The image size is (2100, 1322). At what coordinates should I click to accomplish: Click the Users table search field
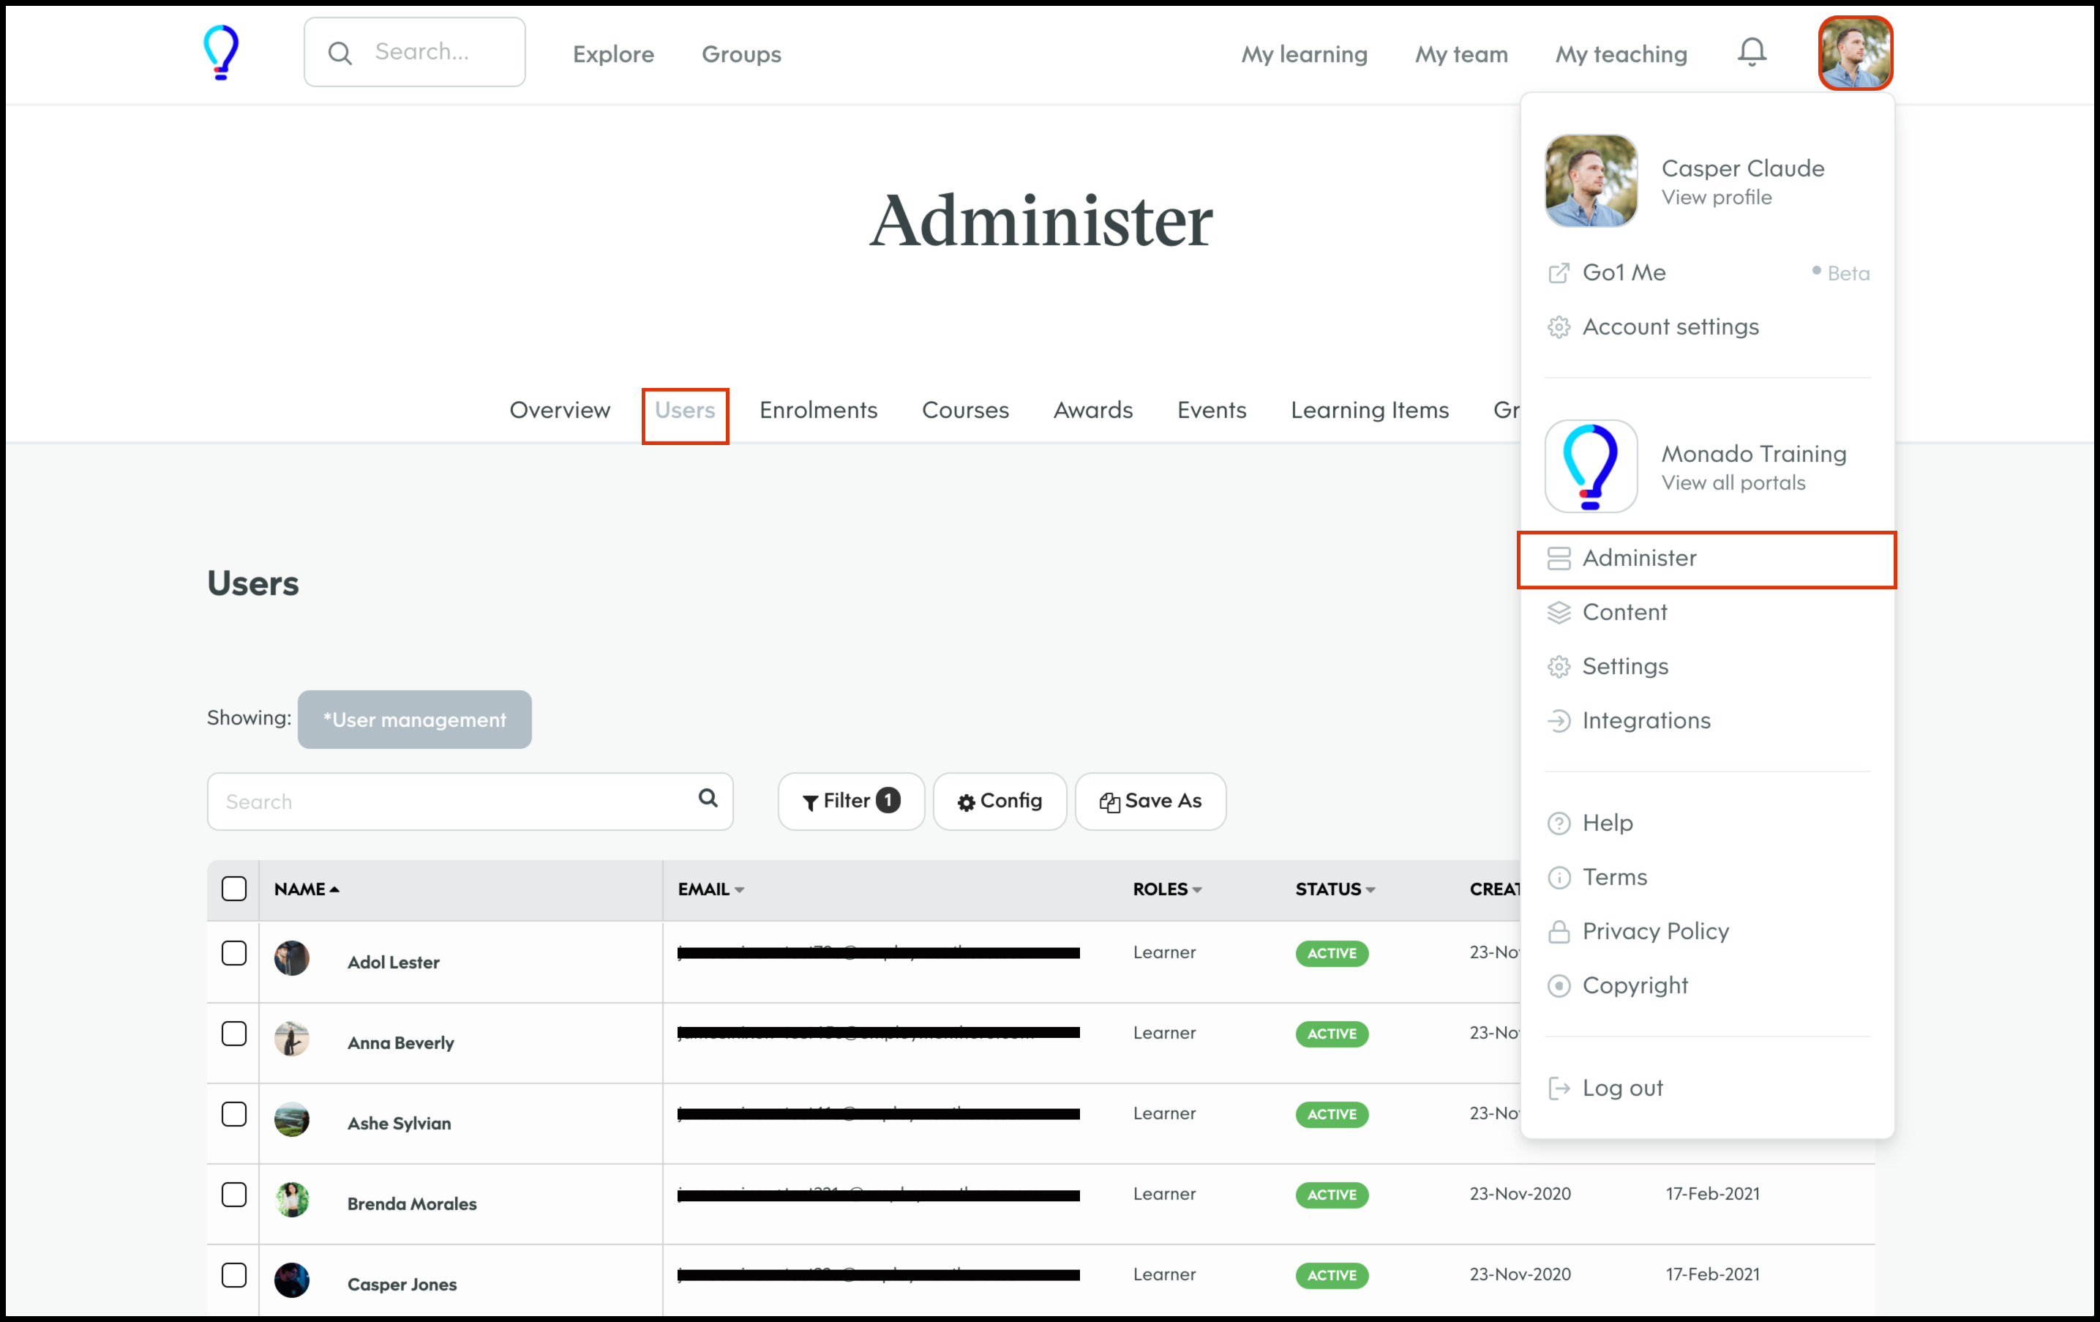tap(454, 801)
